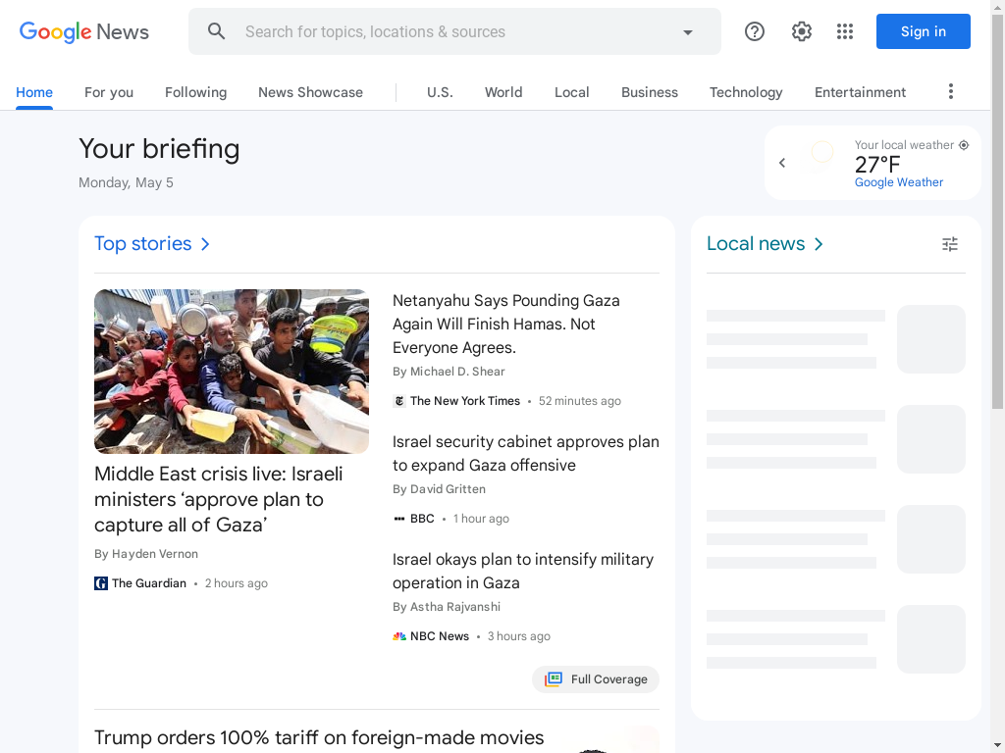1005x753 pixels.
Task: Click the 3 hours ago timestamp
Action: (x=518, y=636)
